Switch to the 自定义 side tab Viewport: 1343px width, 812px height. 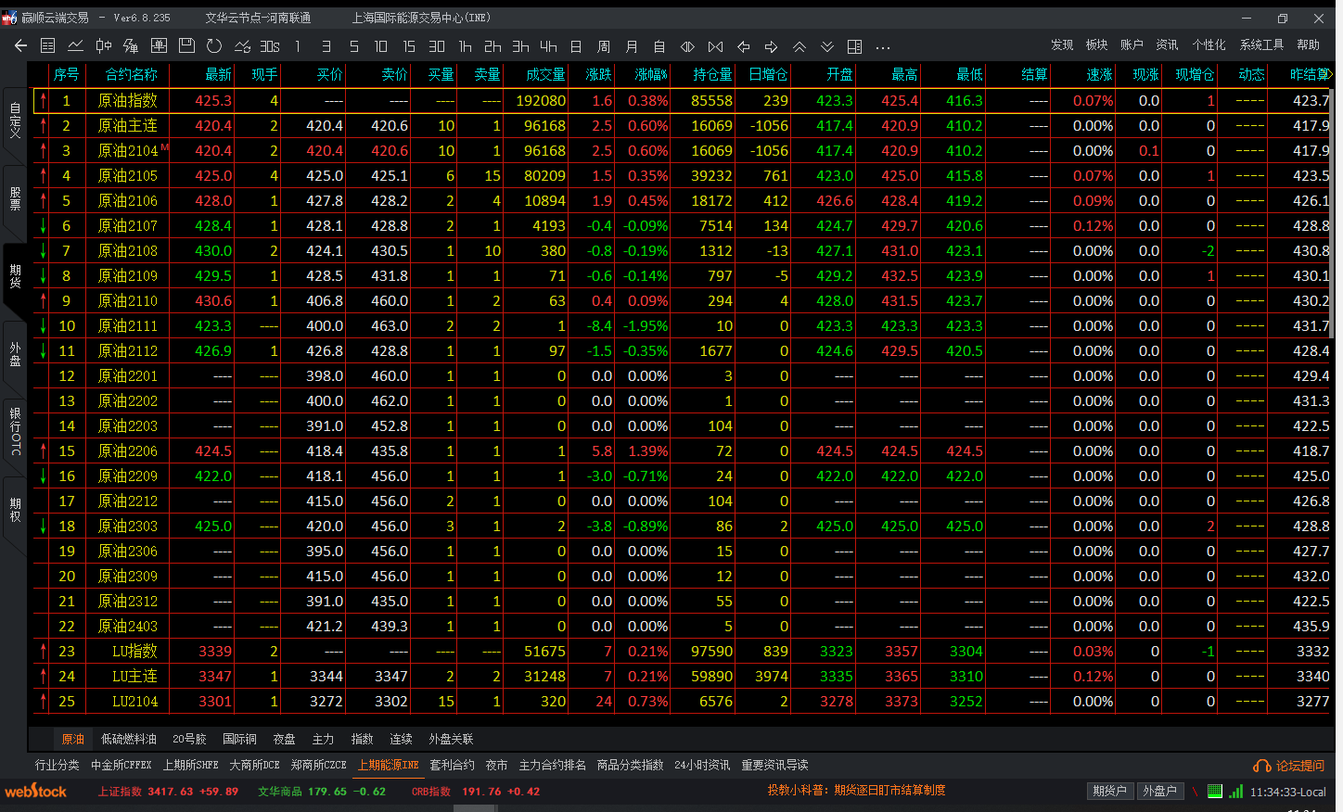15,121
